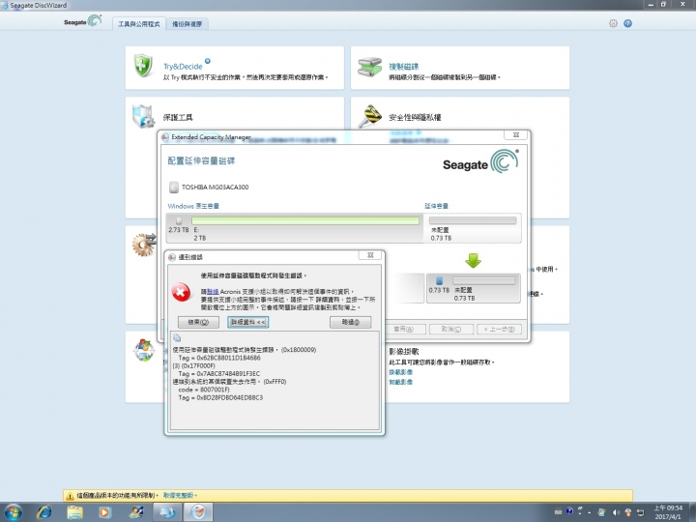Click the TOSHIBA MG03ACA300 disk icon
The height and width of the screenshot is (522, 696).
click(174, 188)
